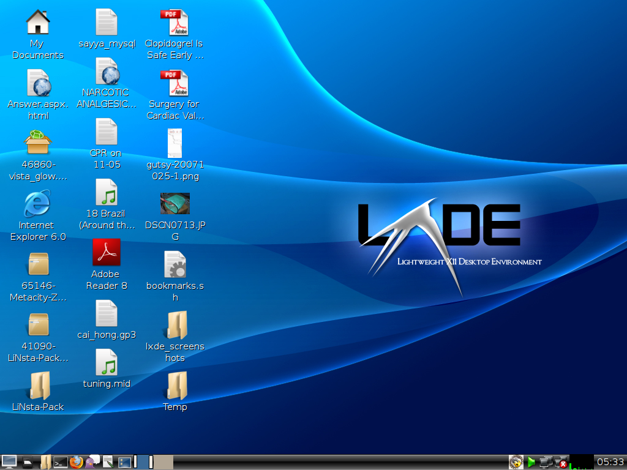Open the DSCN0713.JPG photo
The height and width of the screenshot is (470, 627).
point(175,204)
